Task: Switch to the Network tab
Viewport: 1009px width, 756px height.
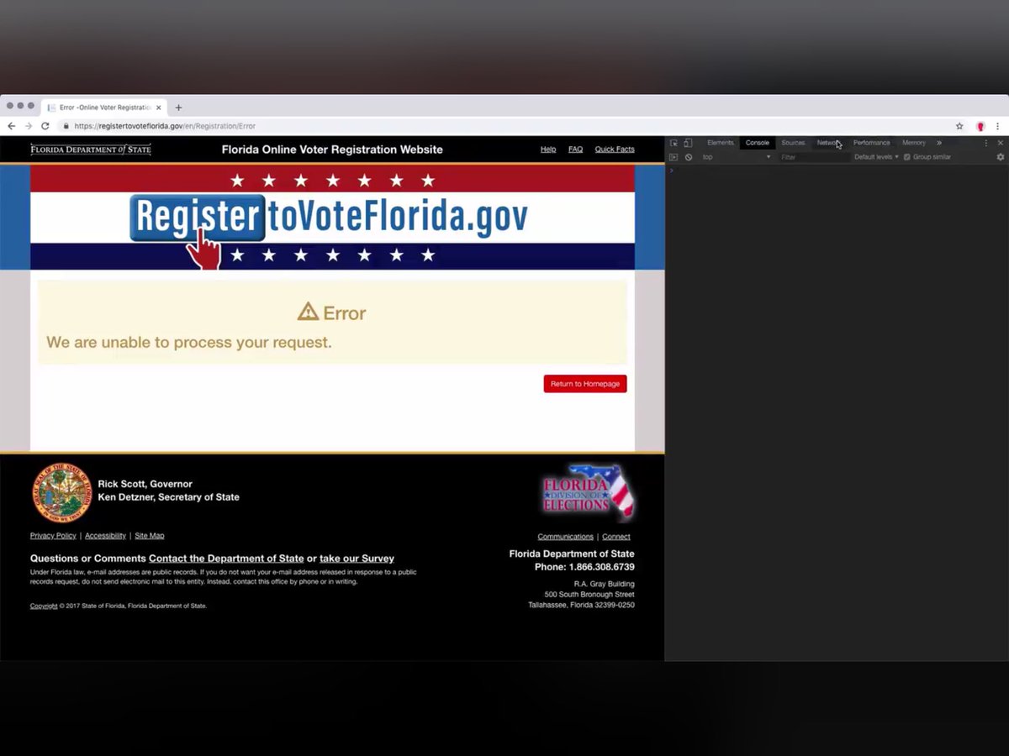Action: coord(829,143)
